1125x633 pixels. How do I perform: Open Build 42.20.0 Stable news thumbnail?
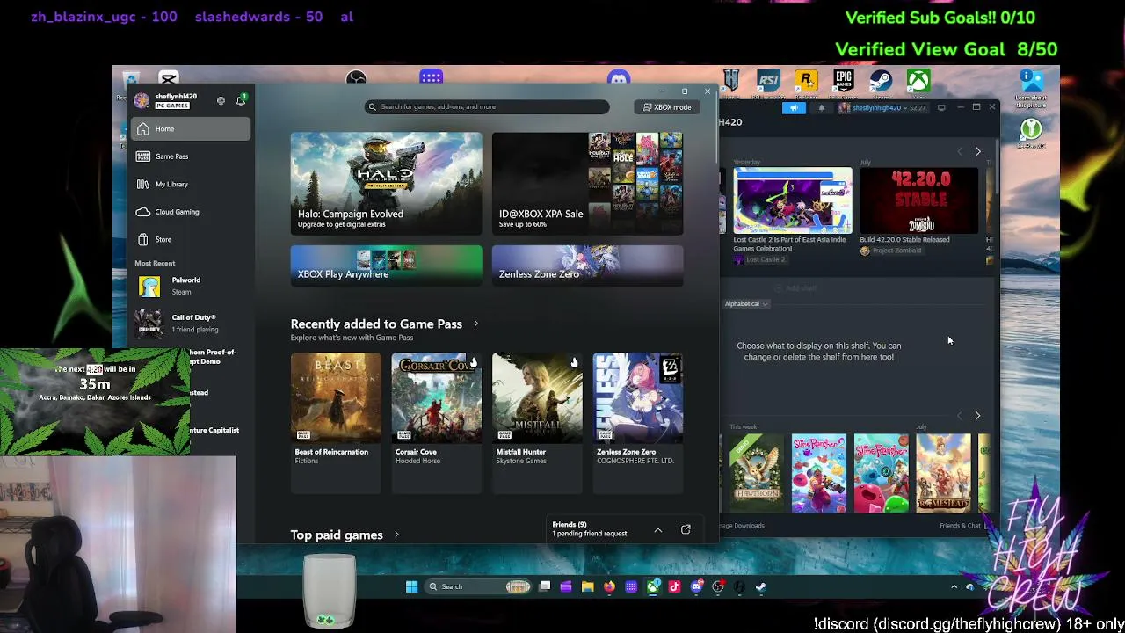point(918,200)
